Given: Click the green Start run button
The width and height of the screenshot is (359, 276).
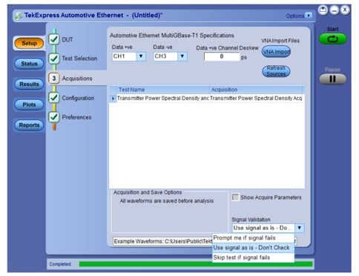Looking at the screenshot, I should pyautogui.click(x=332, y=39).
